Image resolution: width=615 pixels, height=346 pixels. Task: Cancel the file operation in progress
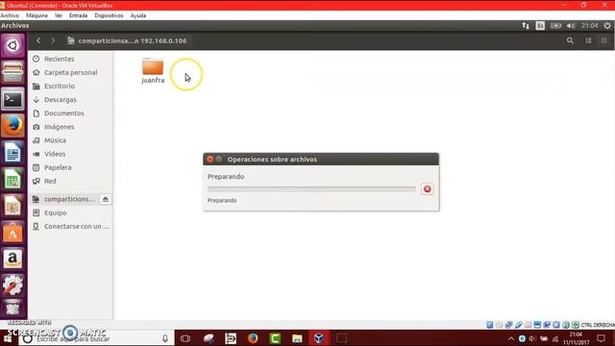(x=427, y=189)
